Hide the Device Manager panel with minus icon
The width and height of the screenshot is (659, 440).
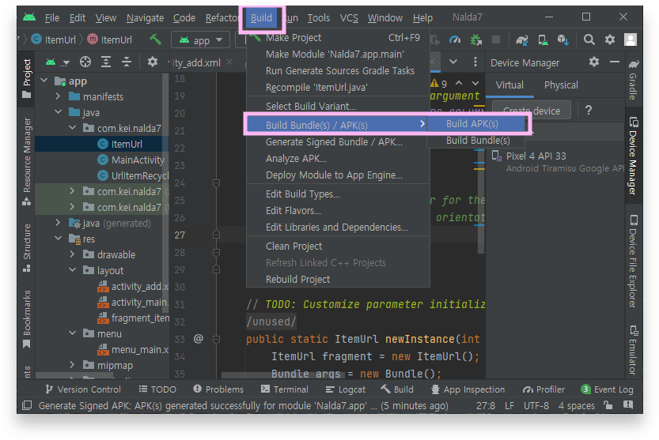615,62
